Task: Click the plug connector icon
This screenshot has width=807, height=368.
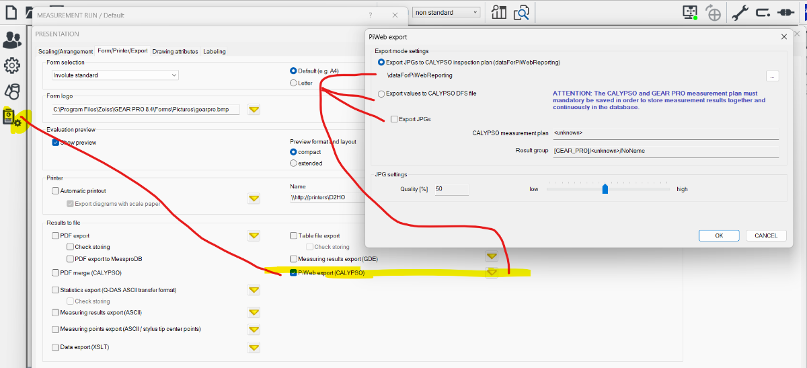Action: click(x=785, y=12)
